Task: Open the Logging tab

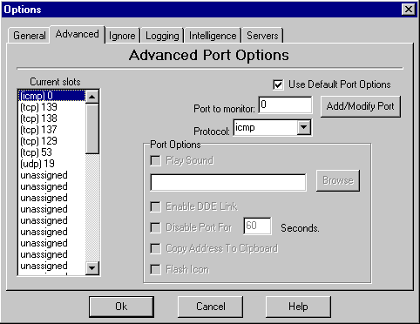Action: 162,36
